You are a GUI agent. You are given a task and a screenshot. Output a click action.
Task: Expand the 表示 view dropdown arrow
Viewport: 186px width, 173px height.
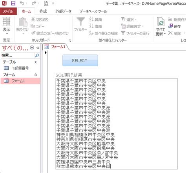(x=7, y=34)
